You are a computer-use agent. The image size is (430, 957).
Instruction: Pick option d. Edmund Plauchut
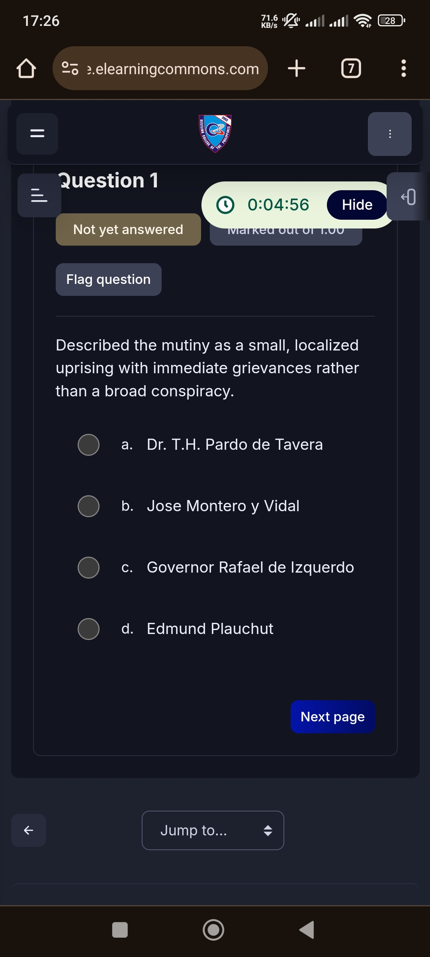(88, 629)
